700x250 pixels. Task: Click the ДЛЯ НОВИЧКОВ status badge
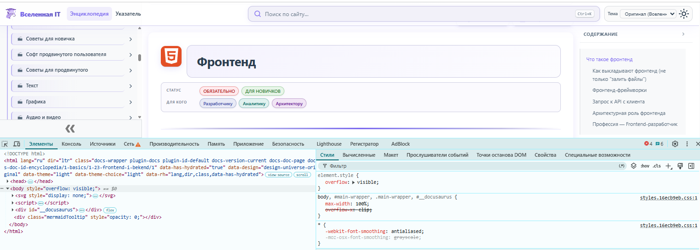pos(262,91)
